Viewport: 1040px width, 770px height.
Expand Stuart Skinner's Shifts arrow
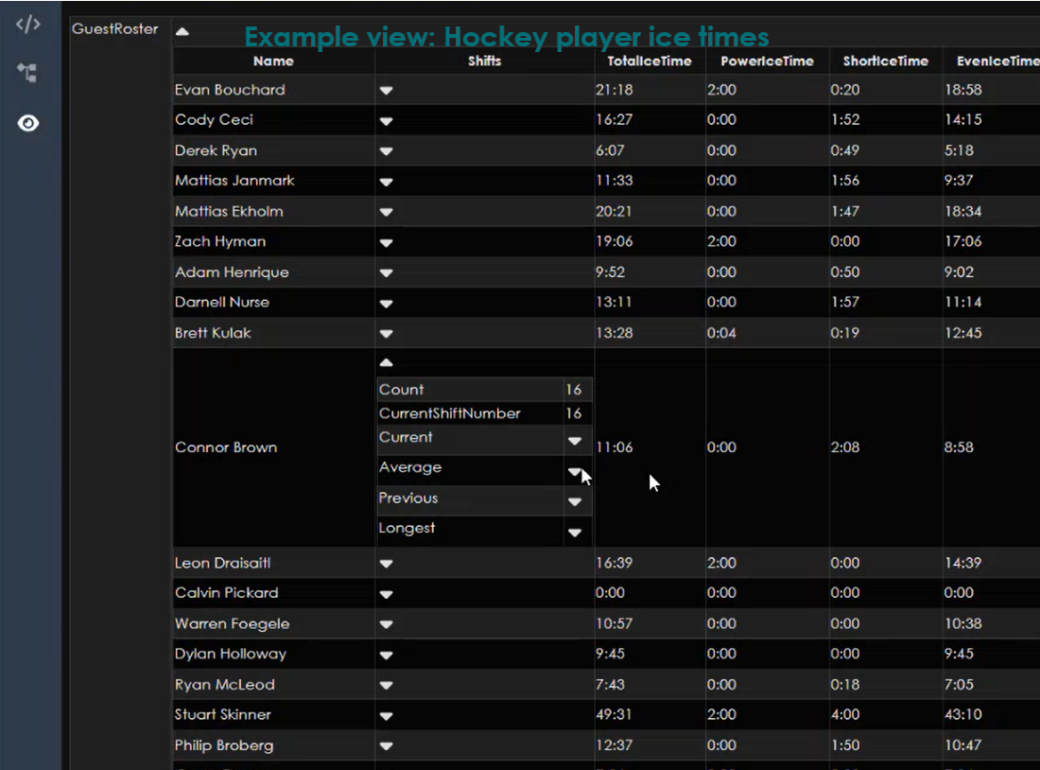[x=386, y=716]
